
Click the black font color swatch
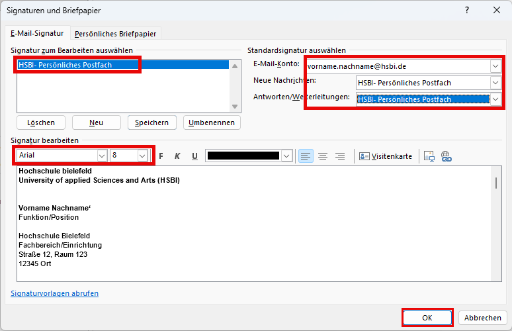243,156
